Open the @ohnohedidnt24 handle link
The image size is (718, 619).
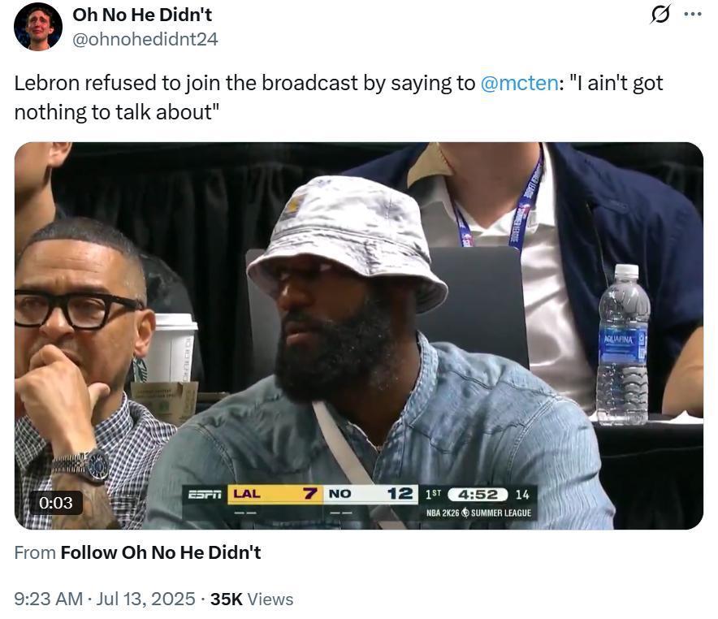pyautogui.click(x=145, y=39)
